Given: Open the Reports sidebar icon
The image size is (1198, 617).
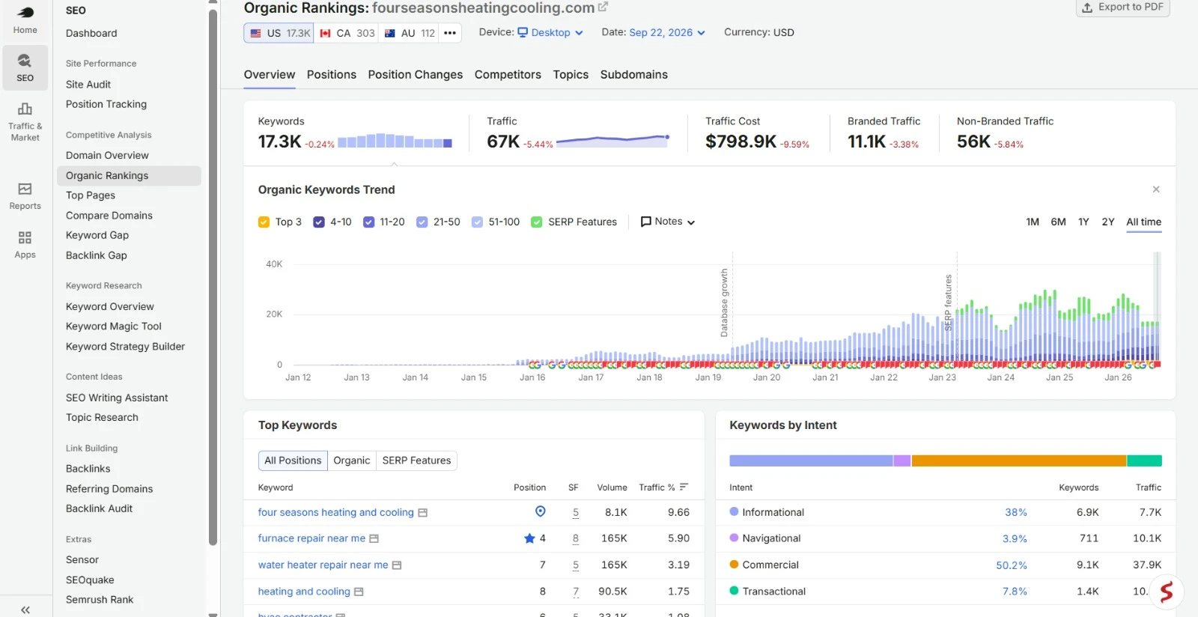Looking at the screenshot, I should click(x=25, y=195).
